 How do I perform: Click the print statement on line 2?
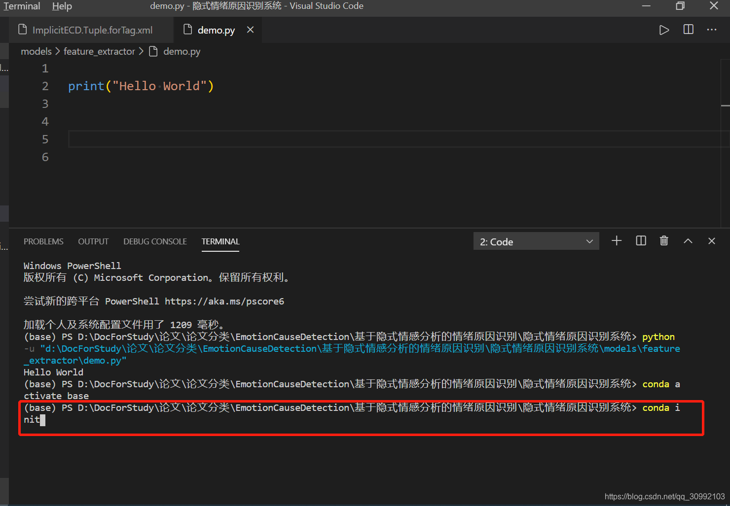141,86
